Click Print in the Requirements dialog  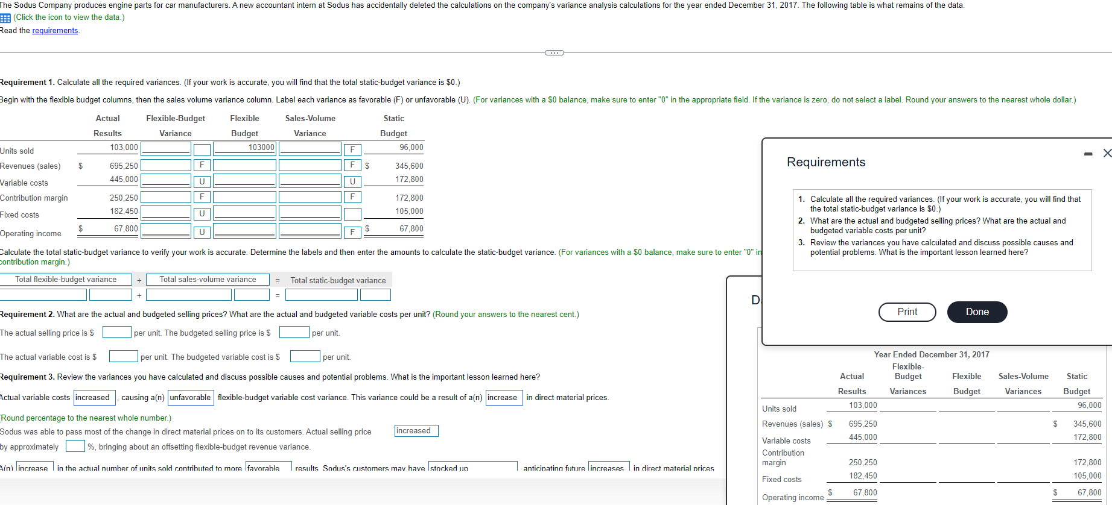[x=907, y=312]
